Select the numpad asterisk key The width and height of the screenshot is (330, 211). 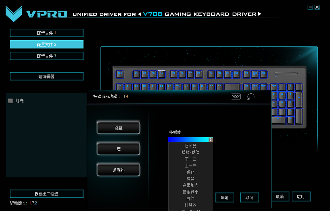click(290, 87)
